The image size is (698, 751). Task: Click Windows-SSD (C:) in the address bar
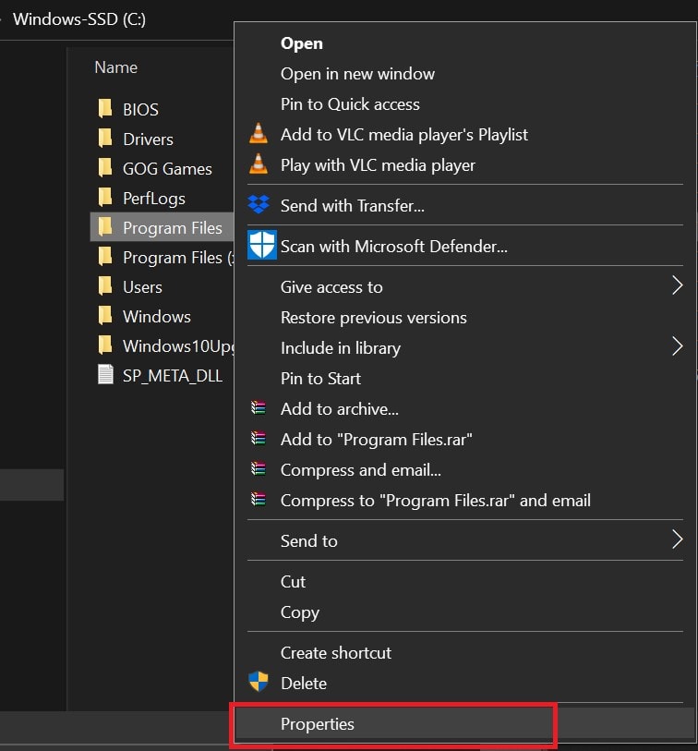pyautogui.click(x=79, y=19)
